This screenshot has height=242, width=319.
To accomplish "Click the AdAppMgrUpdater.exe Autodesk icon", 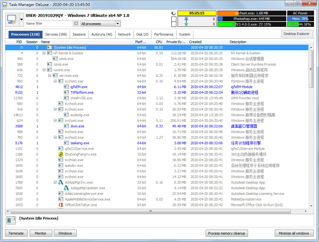I will [66, 188].
